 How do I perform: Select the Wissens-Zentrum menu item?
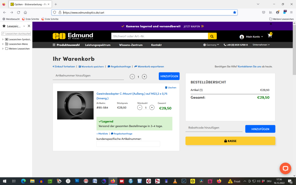tap(131, 45)
